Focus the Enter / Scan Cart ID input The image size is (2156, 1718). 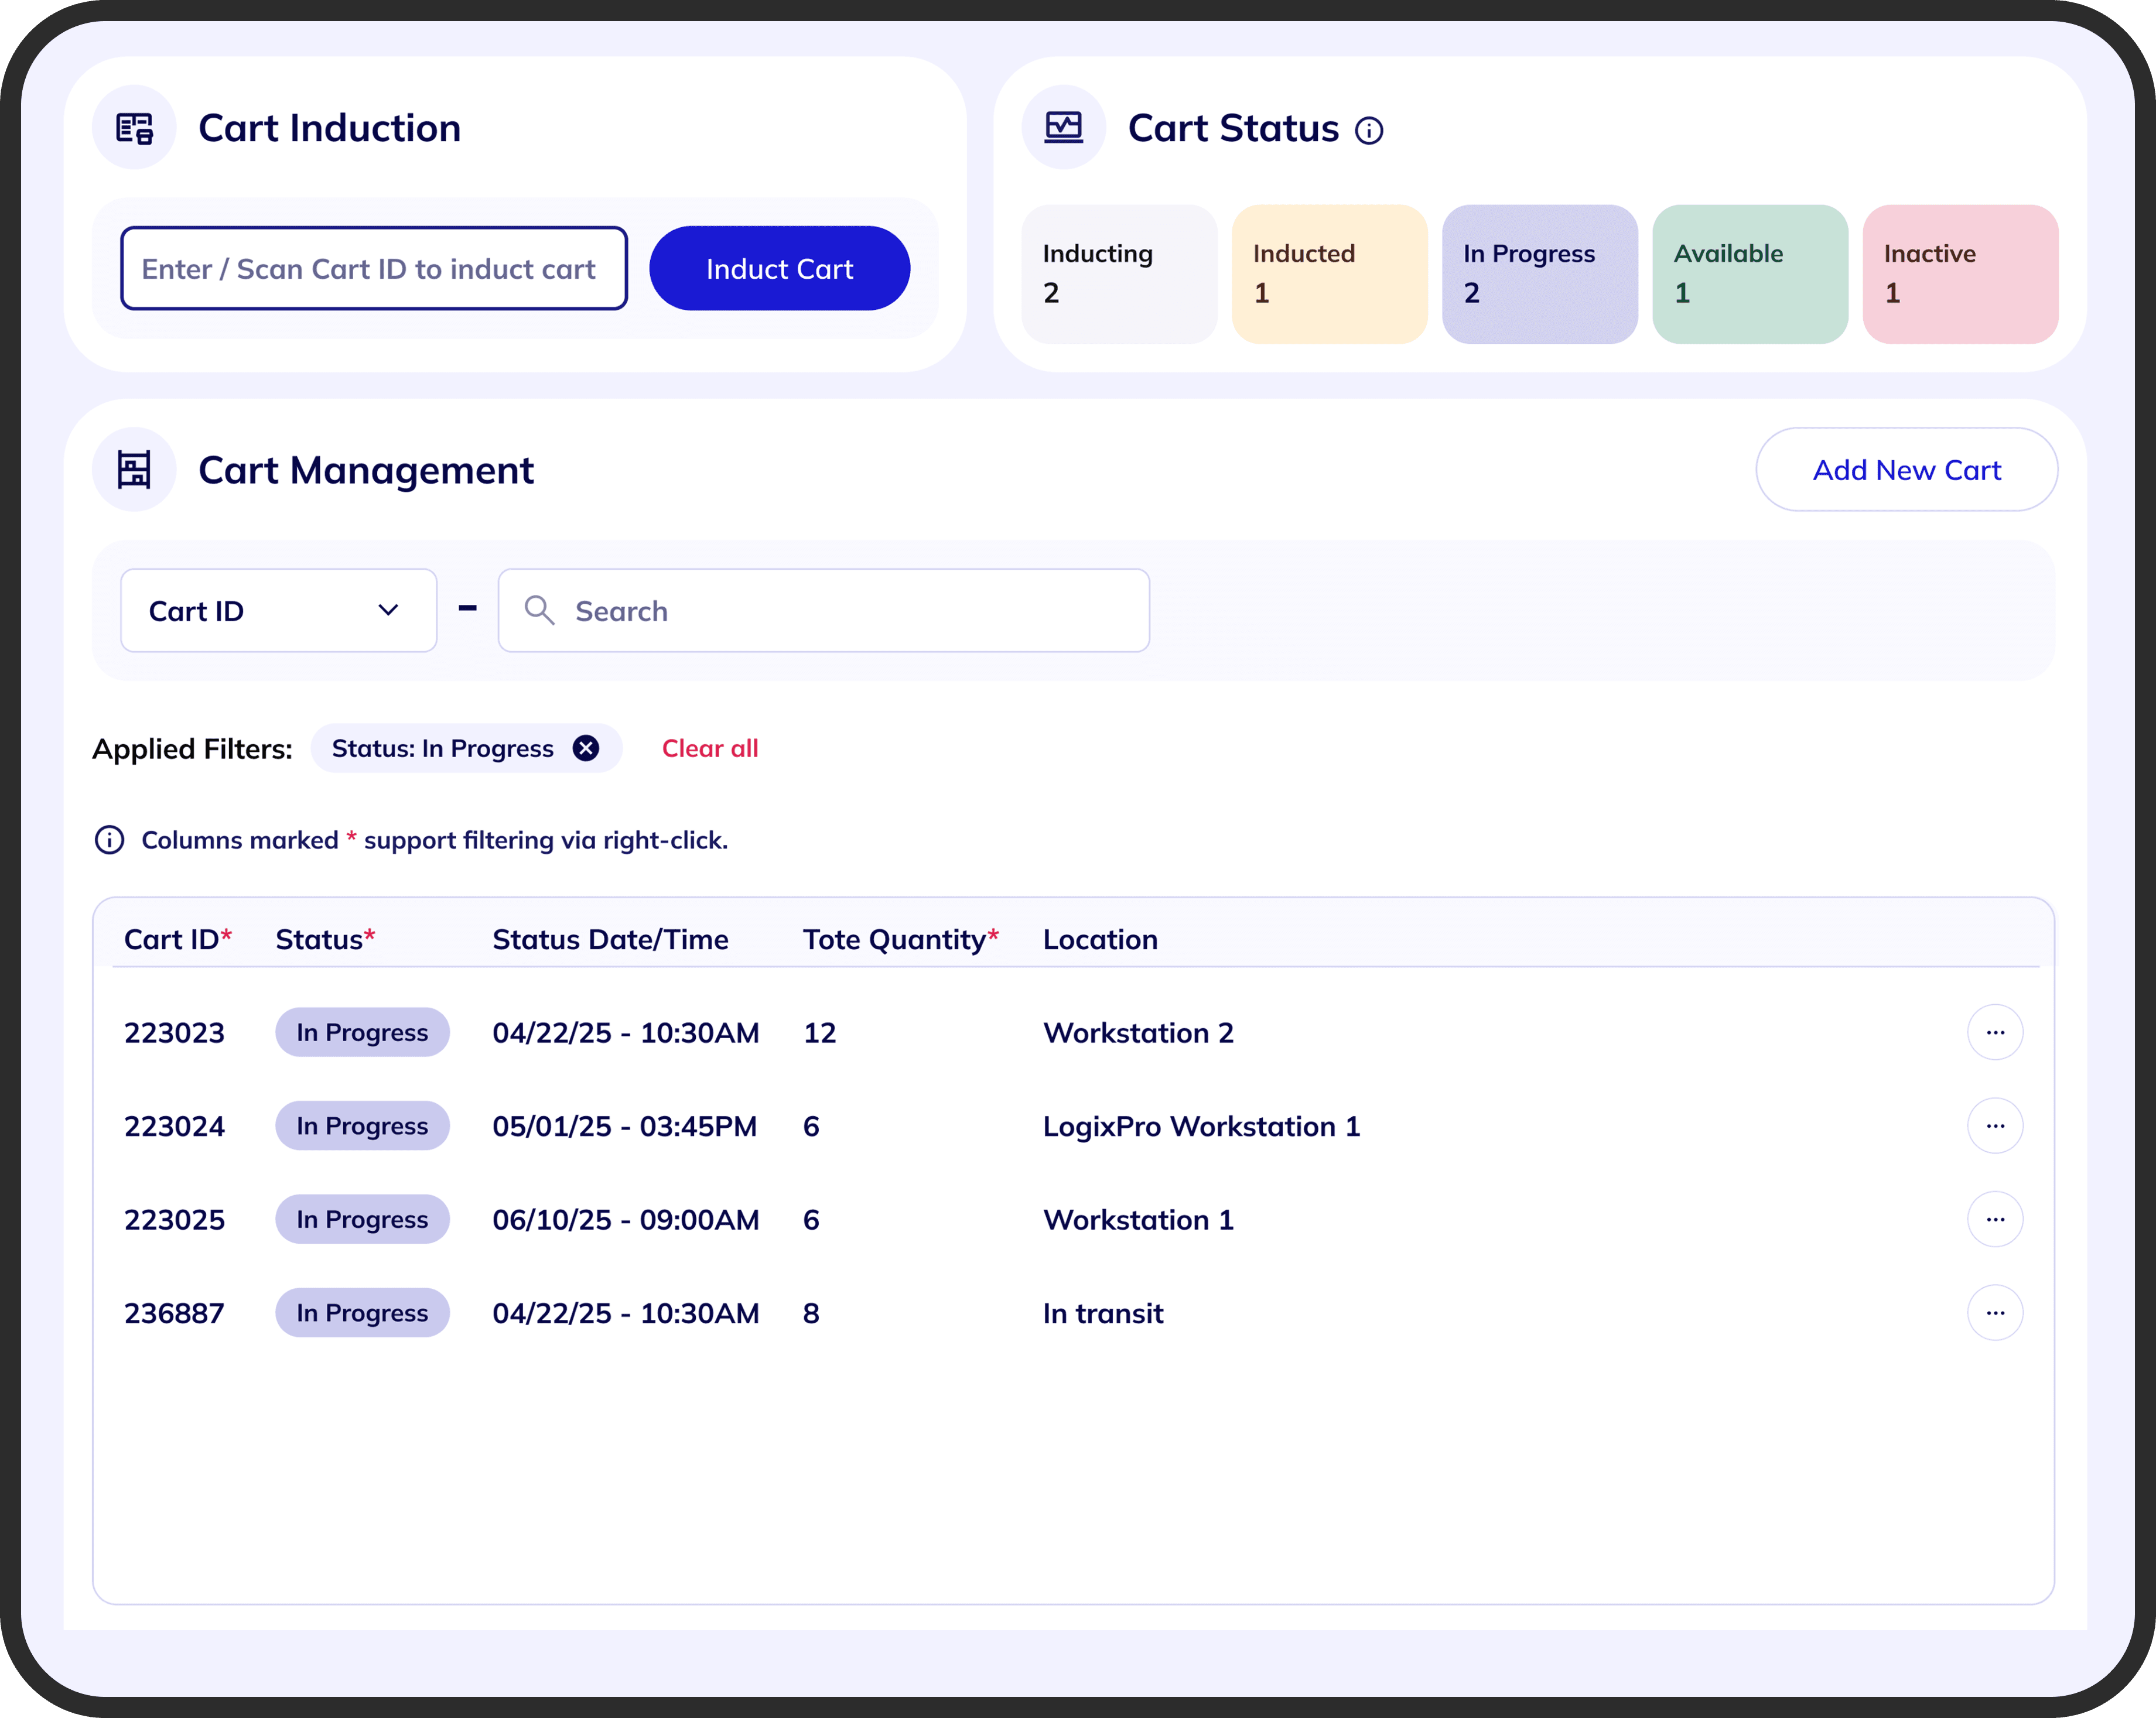click(x=374, y=268)
